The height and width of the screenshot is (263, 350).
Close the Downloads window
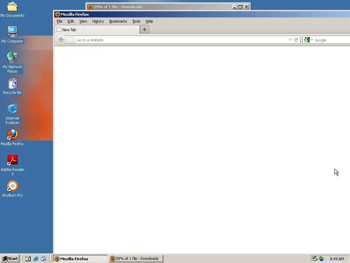(x=246, y=7)
